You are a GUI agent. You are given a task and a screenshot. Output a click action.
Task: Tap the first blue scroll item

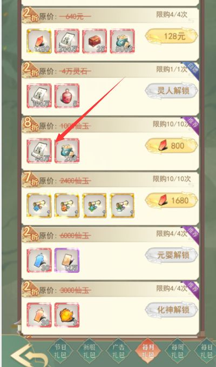tap(39, 206)
